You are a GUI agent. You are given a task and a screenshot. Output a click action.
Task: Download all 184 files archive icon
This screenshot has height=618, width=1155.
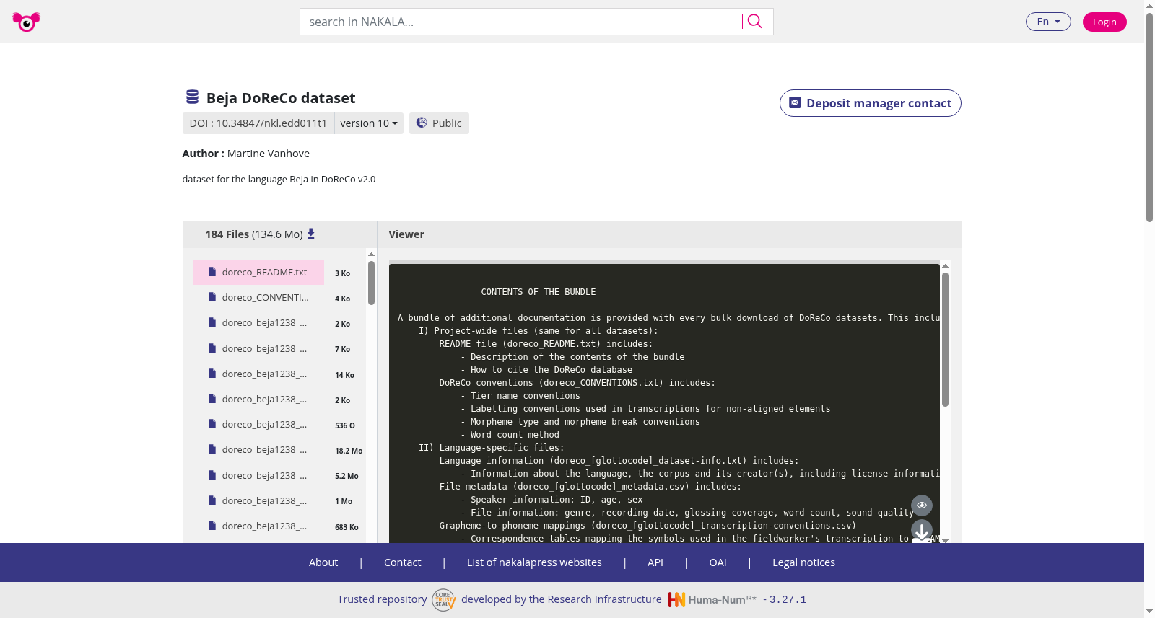311,234
